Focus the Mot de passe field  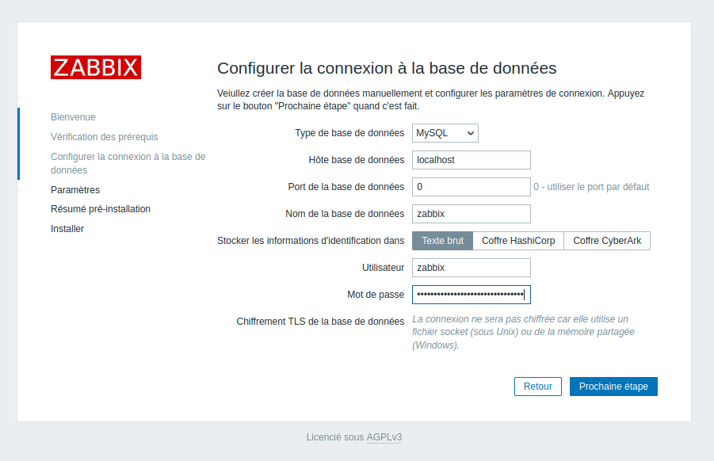click(x=471, y=295)
